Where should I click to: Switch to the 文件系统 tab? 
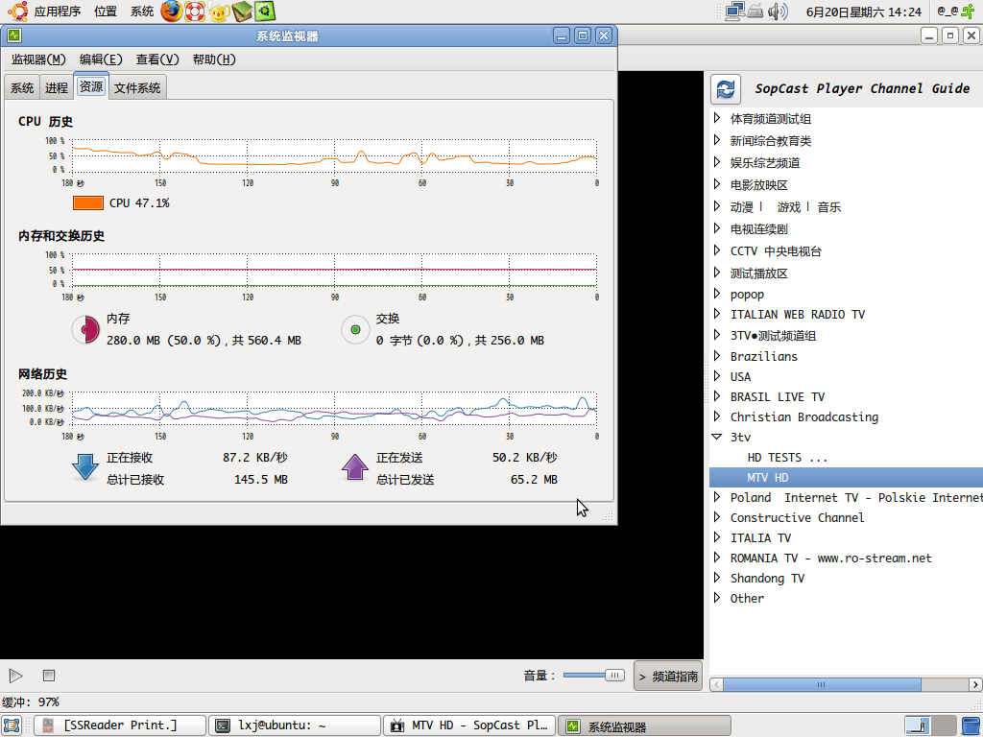point(137,87)
